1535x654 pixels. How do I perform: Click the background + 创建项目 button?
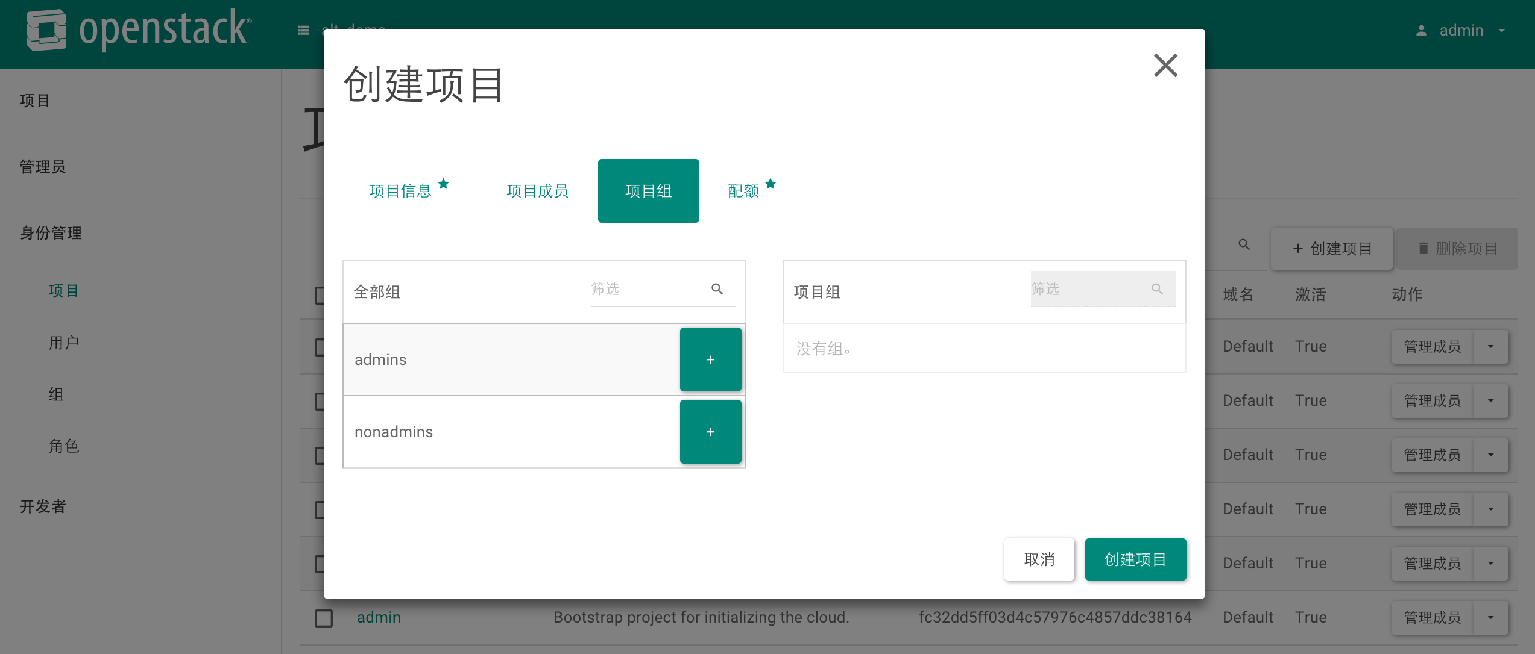point(1332,249)
